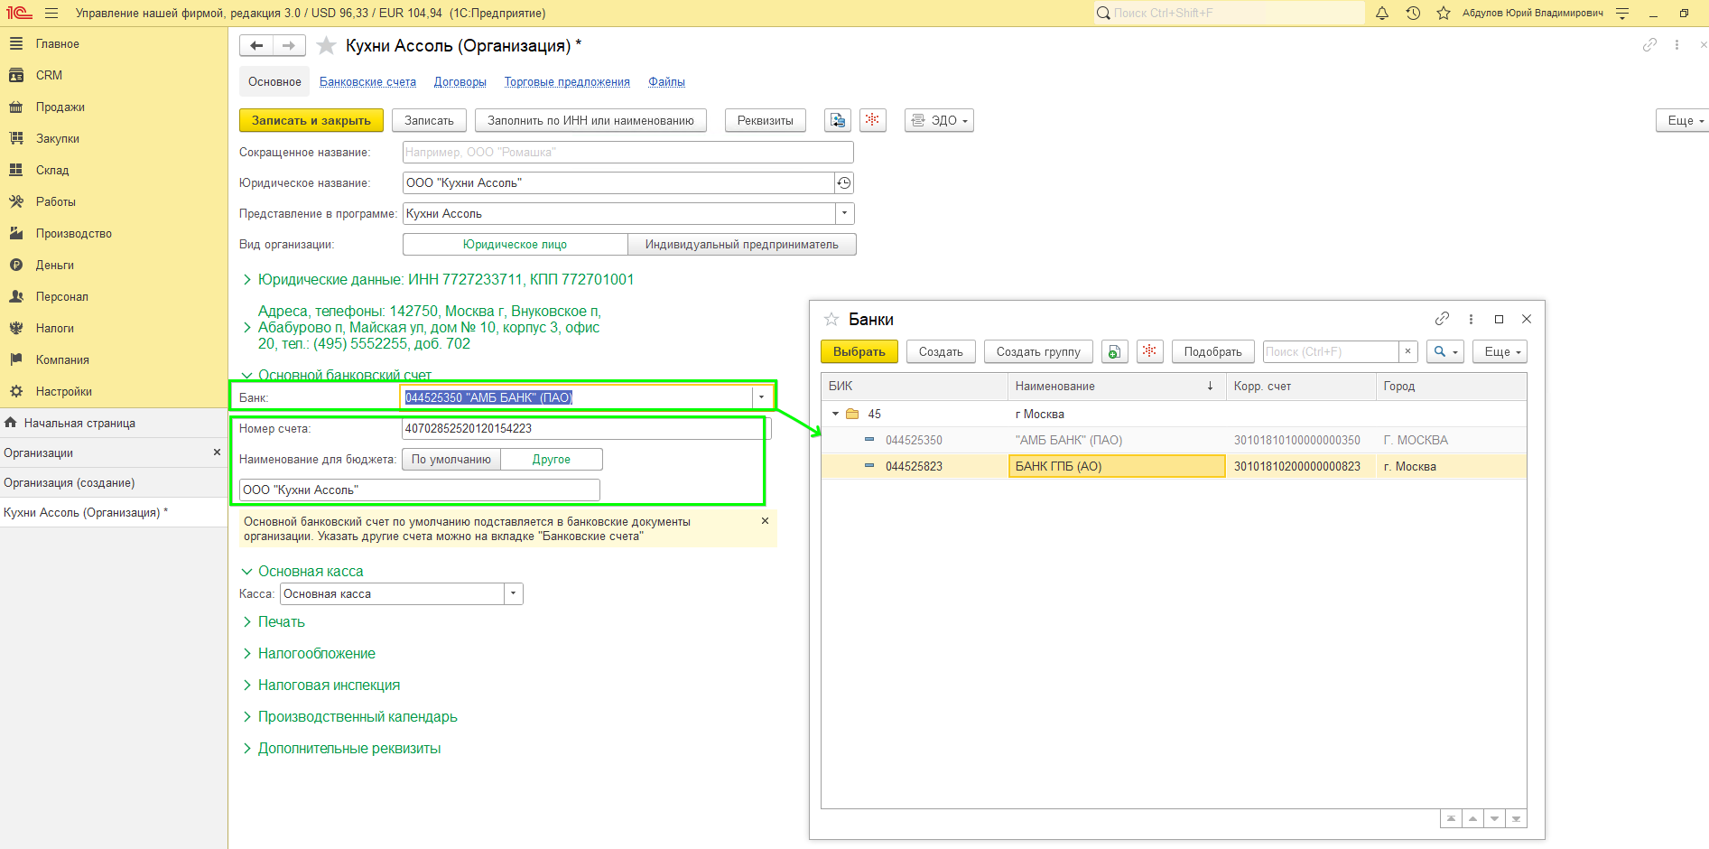
Task: Click the red dotted icon in Банки toolbar
Action: (1149, 351)
